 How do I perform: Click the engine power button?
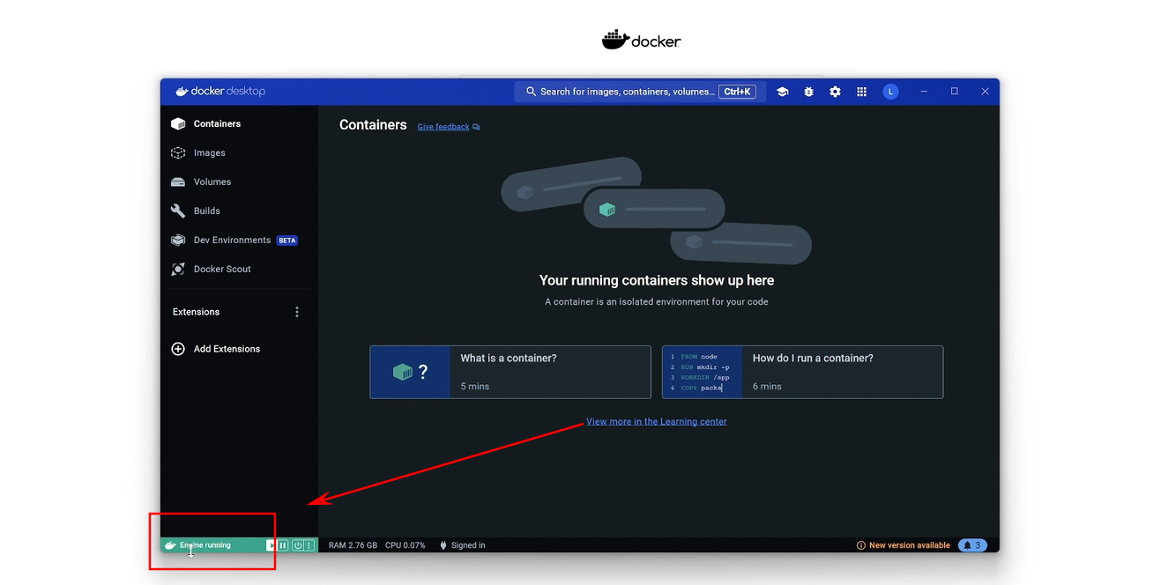pos(298,545)
